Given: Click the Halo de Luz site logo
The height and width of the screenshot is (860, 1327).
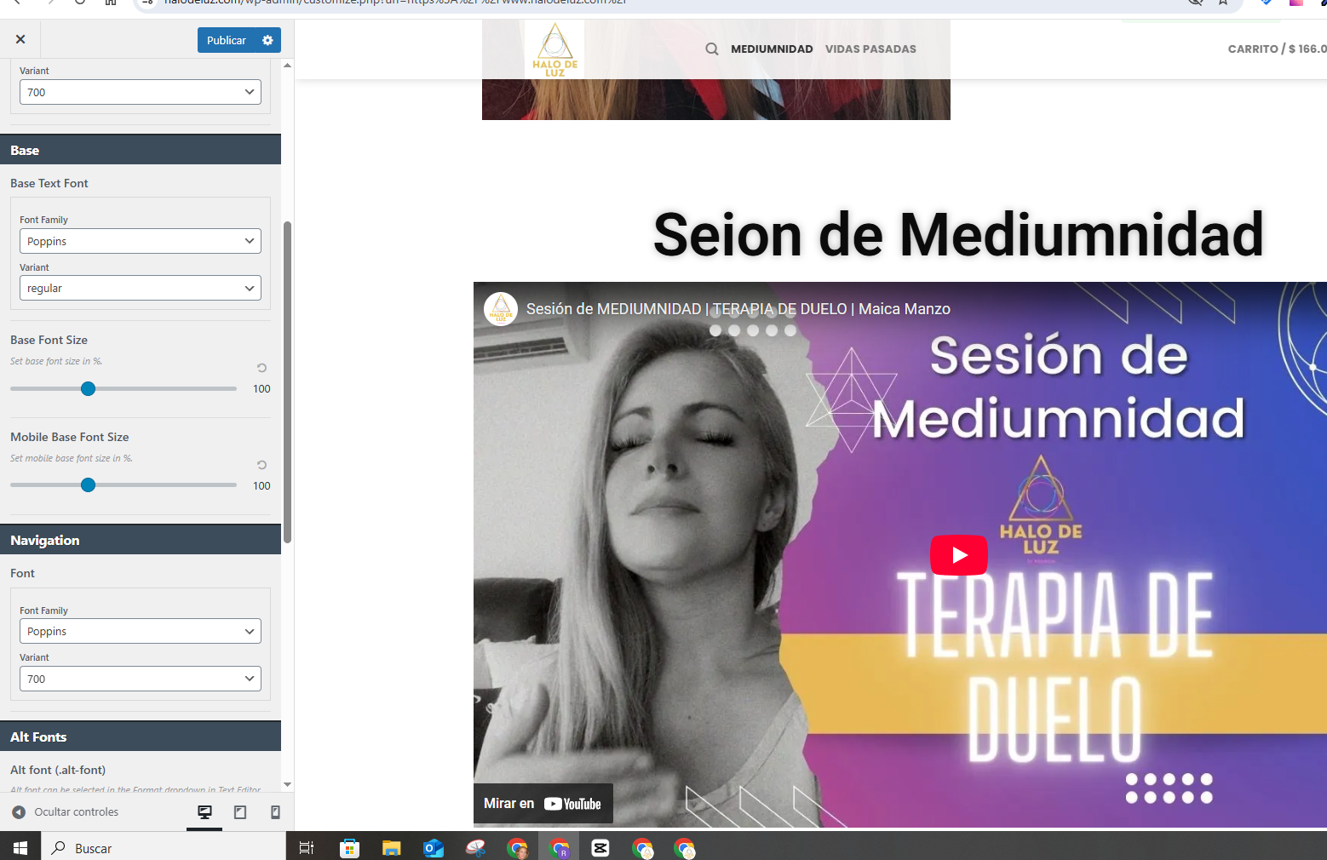Looking at the screenshot, I should pos(554,49).
